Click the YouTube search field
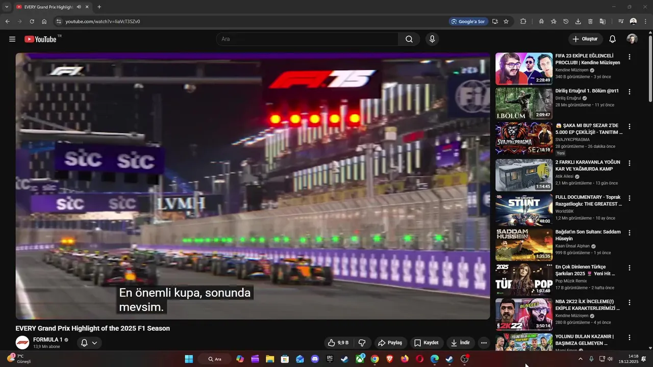The width and height of the screenshot is (653, 367). click(307, 39)
